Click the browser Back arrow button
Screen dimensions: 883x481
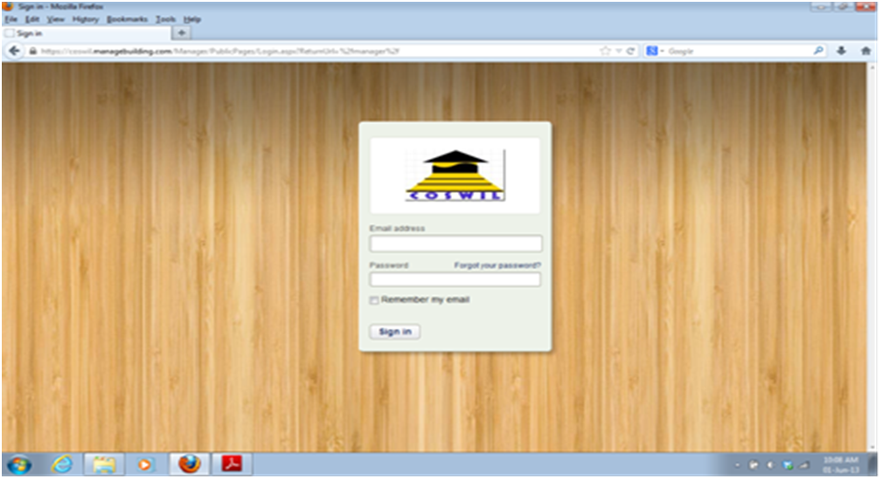click(x=14, y=52)
